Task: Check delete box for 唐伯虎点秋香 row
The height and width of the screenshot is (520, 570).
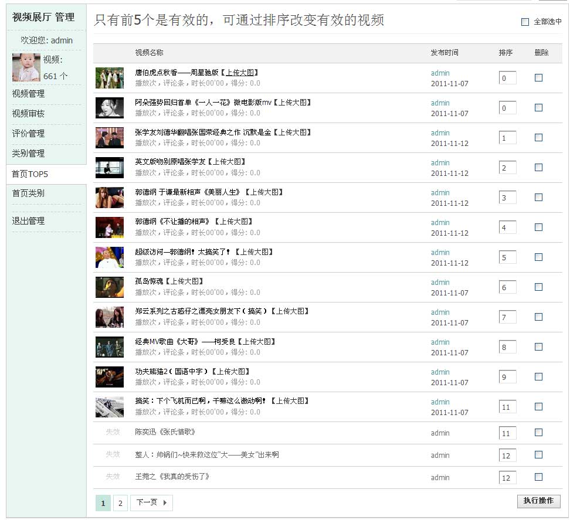Action: coord(538,78)
